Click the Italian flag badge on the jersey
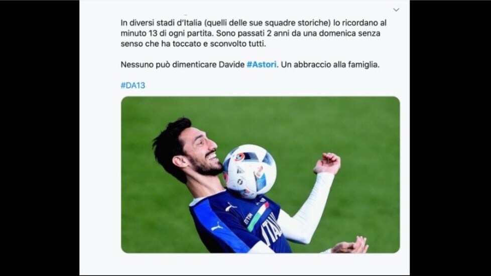491x276 pixels. click(259, 216)
